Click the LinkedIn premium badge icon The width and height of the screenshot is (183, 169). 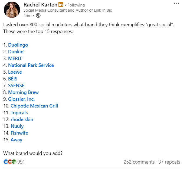click(61, 5)
